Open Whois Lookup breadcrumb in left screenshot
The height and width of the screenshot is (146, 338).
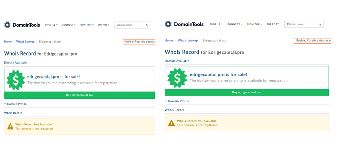tap(25, 42)
